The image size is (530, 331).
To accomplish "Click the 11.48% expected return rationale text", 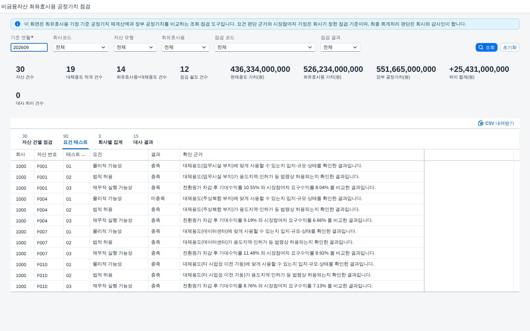I will point(279,253).
